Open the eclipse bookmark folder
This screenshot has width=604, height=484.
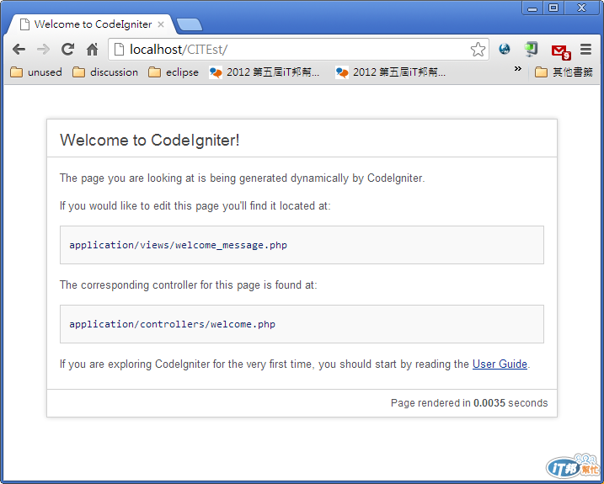(x=174, y=72)
